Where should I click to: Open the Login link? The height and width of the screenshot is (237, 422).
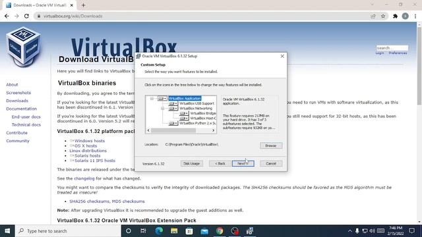coord(380,53)
